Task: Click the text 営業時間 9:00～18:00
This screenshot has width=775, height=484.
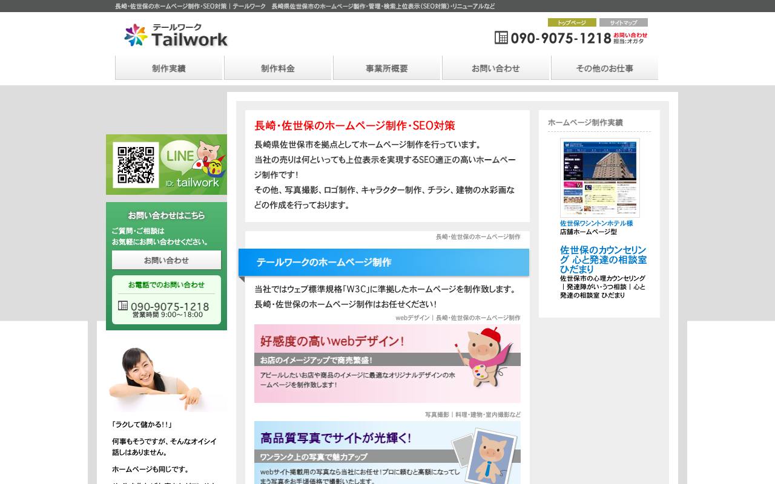Action: pyautogui.click(x=168, y=315)
